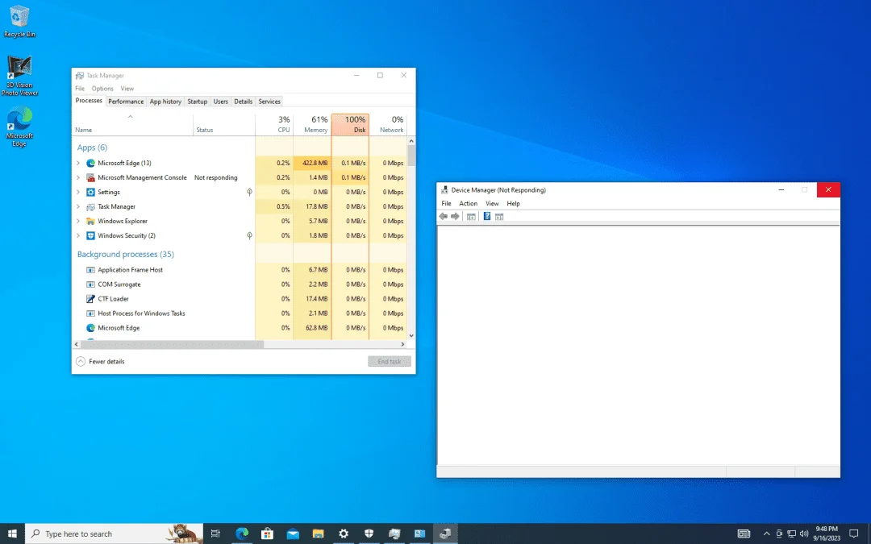Click the End task button

tap(390, 361)
